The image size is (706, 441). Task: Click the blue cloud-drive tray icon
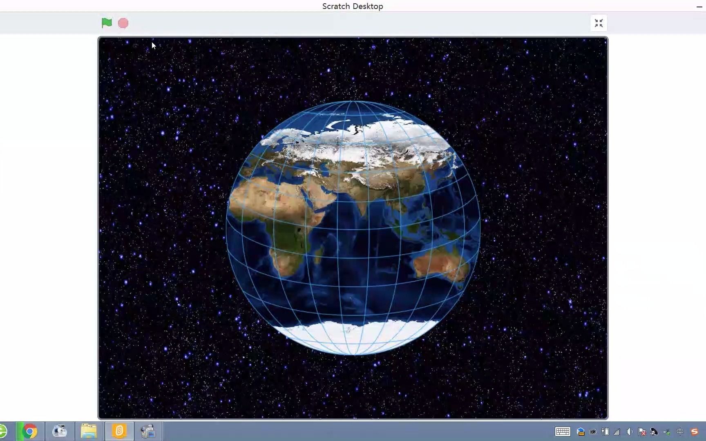(x=581, y=432)
